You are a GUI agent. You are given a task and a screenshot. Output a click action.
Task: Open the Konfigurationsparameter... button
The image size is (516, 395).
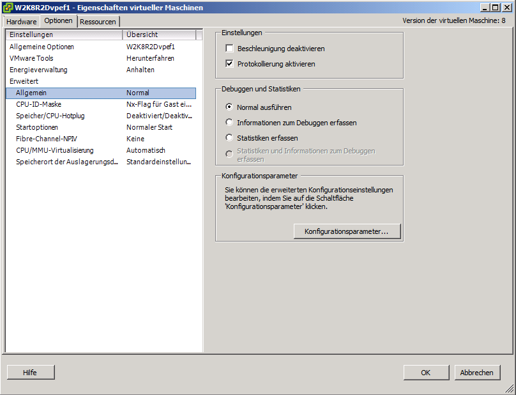347,231
